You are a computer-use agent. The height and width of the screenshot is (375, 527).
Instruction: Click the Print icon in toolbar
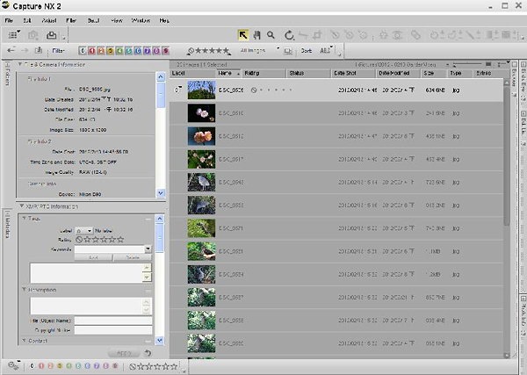[x=52, y=35]
